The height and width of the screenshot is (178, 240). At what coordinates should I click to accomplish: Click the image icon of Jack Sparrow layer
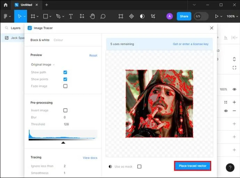point(7,38)
